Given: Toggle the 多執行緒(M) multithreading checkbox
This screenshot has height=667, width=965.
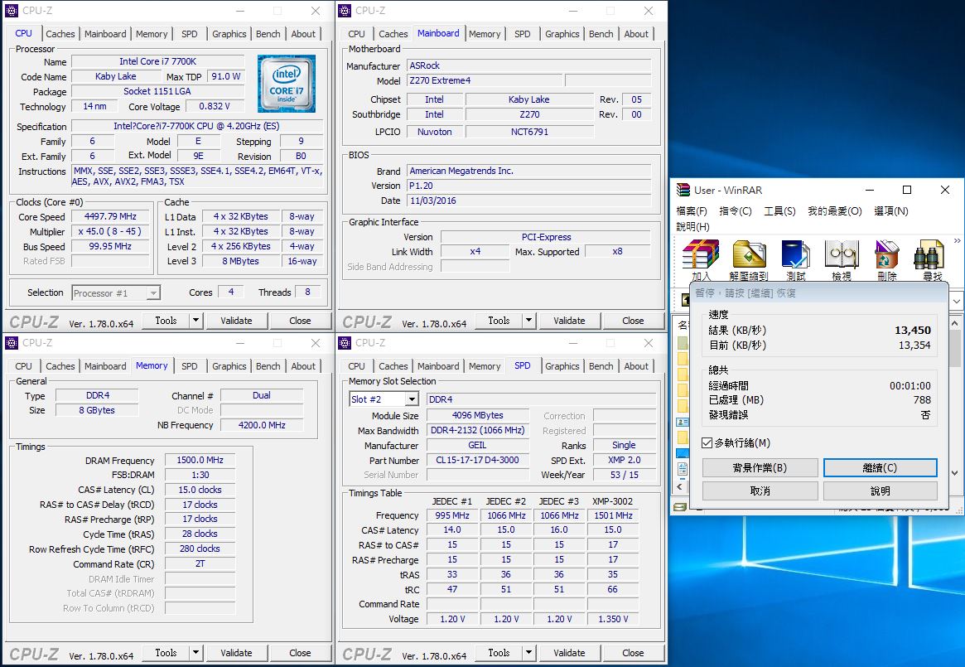Looking at the screenshot, I should pos(707,442).
